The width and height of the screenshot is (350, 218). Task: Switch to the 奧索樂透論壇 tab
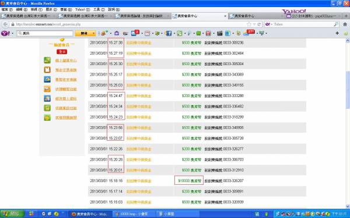pyautogui.click(x=142, y=16)
